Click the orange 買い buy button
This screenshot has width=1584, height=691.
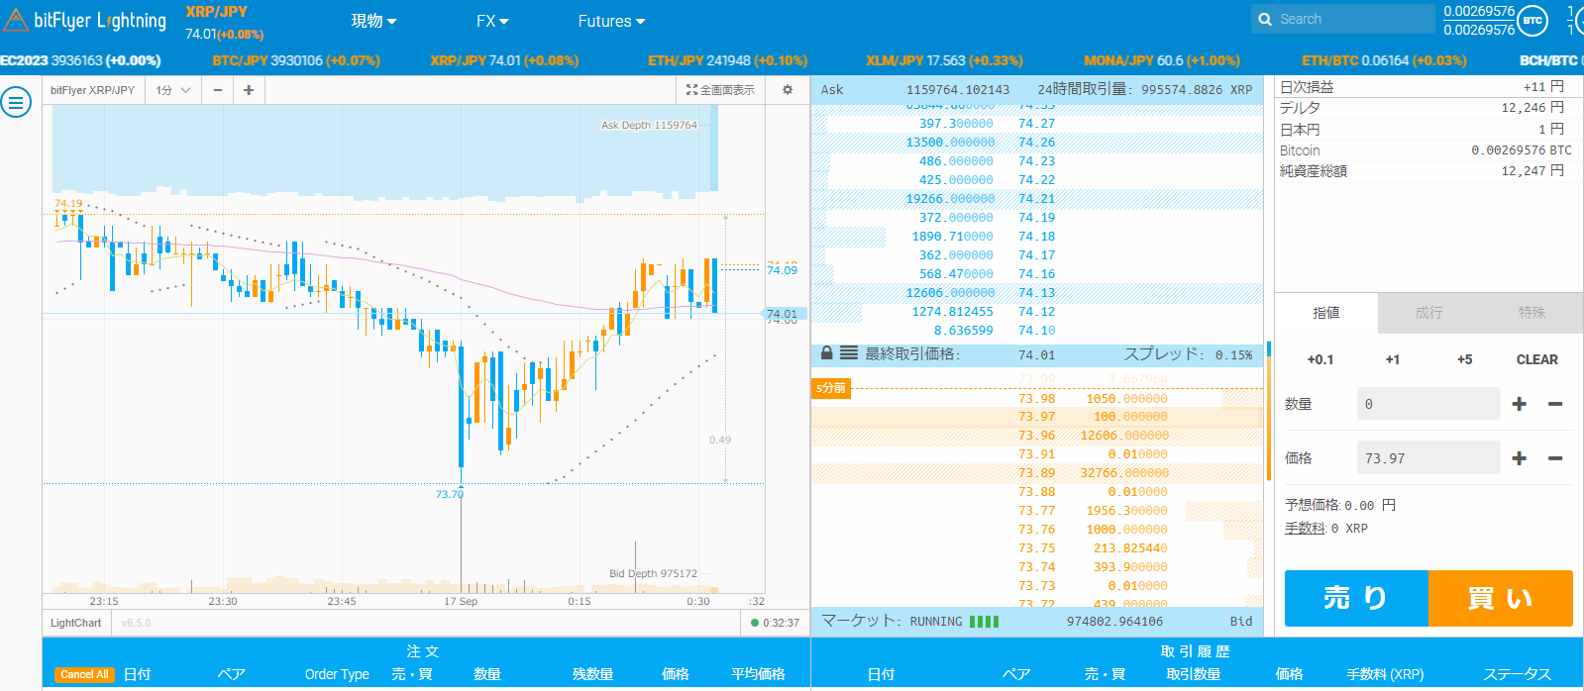[1501, 598]
